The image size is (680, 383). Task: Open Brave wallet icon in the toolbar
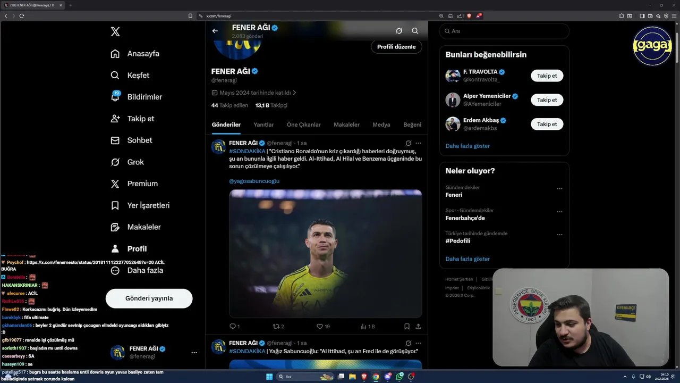650,16
